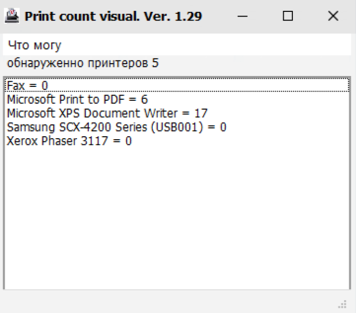This screenshot has width=356, height=313.
Task: Select the Xerox Phaser 3117 entry
Action: (177, 141)
